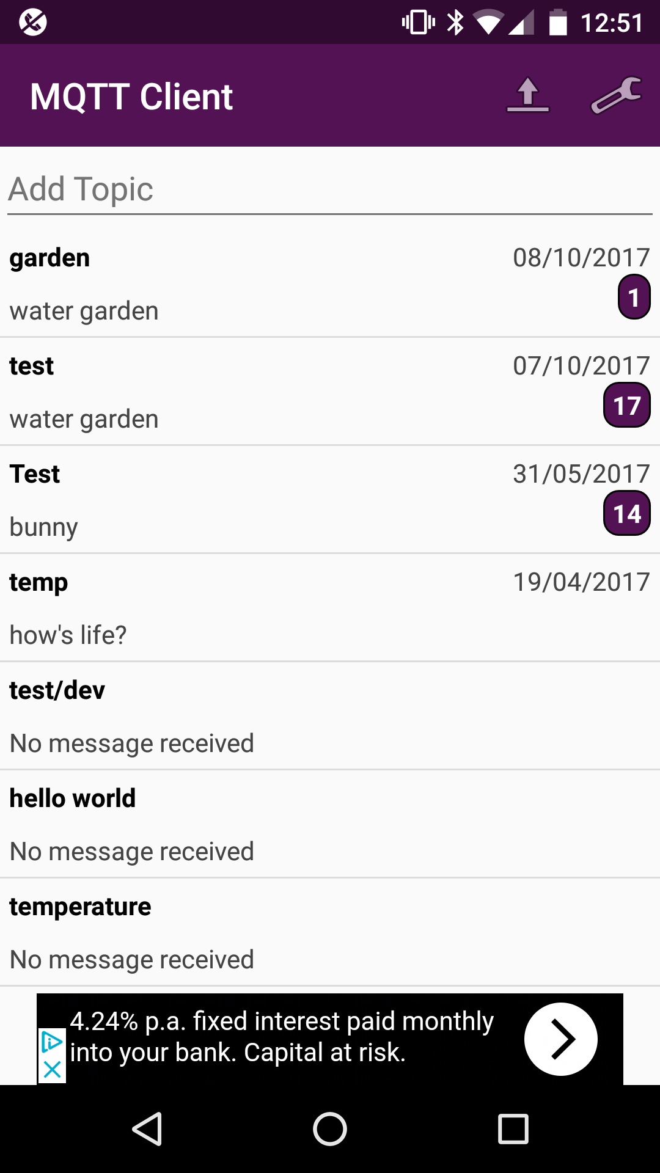This screenshot has height=1173, width=660.
Task: Tap the publish upload arrow icon
Action: click(528, 96)
